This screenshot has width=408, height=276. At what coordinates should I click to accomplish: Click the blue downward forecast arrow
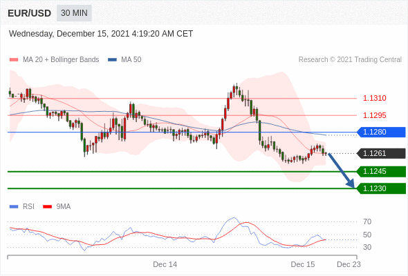(x=341, y=170)
